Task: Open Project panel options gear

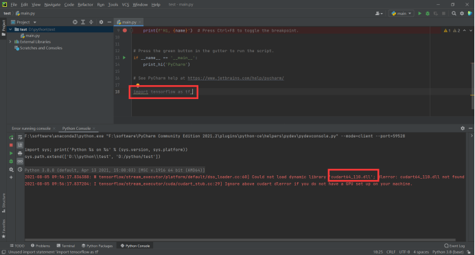Action: pos(101,22)
